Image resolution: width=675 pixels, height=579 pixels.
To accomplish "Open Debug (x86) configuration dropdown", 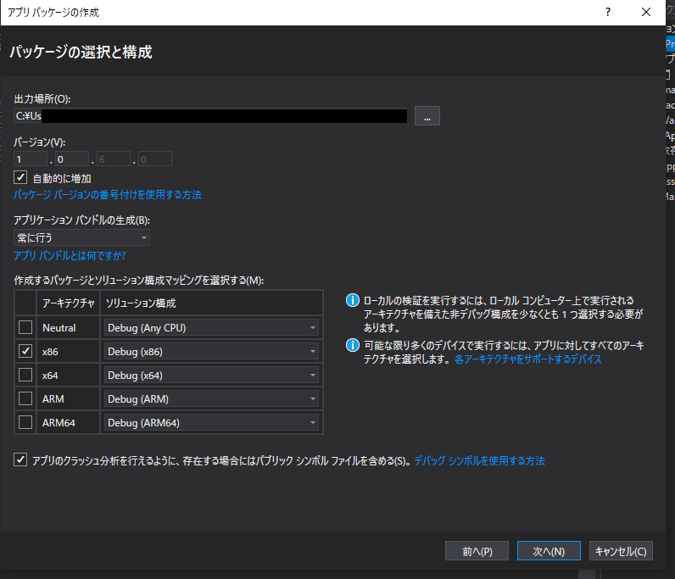I will [x=211, y=351].
